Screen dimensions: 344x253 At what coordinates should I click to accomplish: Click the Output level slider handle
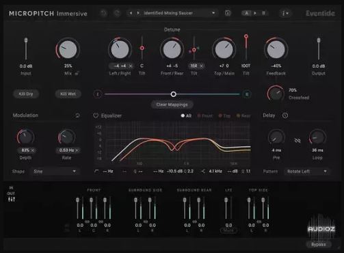(319, 40)
